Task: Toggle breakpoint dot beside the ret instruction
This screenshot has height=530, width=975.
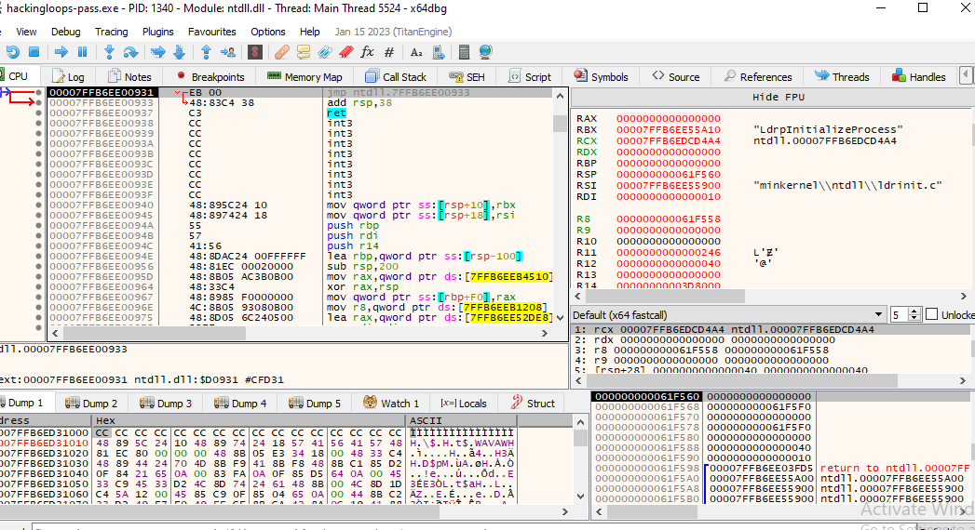Action: coord(38,113)
